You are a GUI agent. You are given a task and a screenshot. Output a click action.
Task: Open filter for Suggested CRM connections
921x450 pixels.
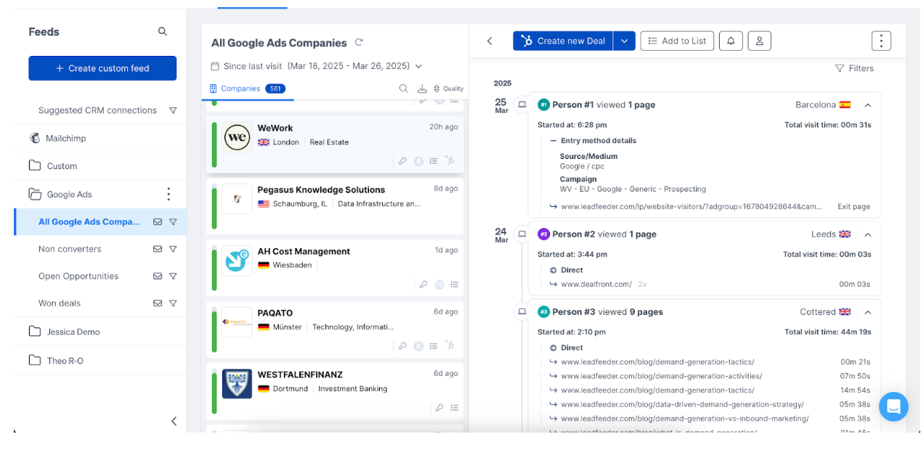(x=173, y=110)
